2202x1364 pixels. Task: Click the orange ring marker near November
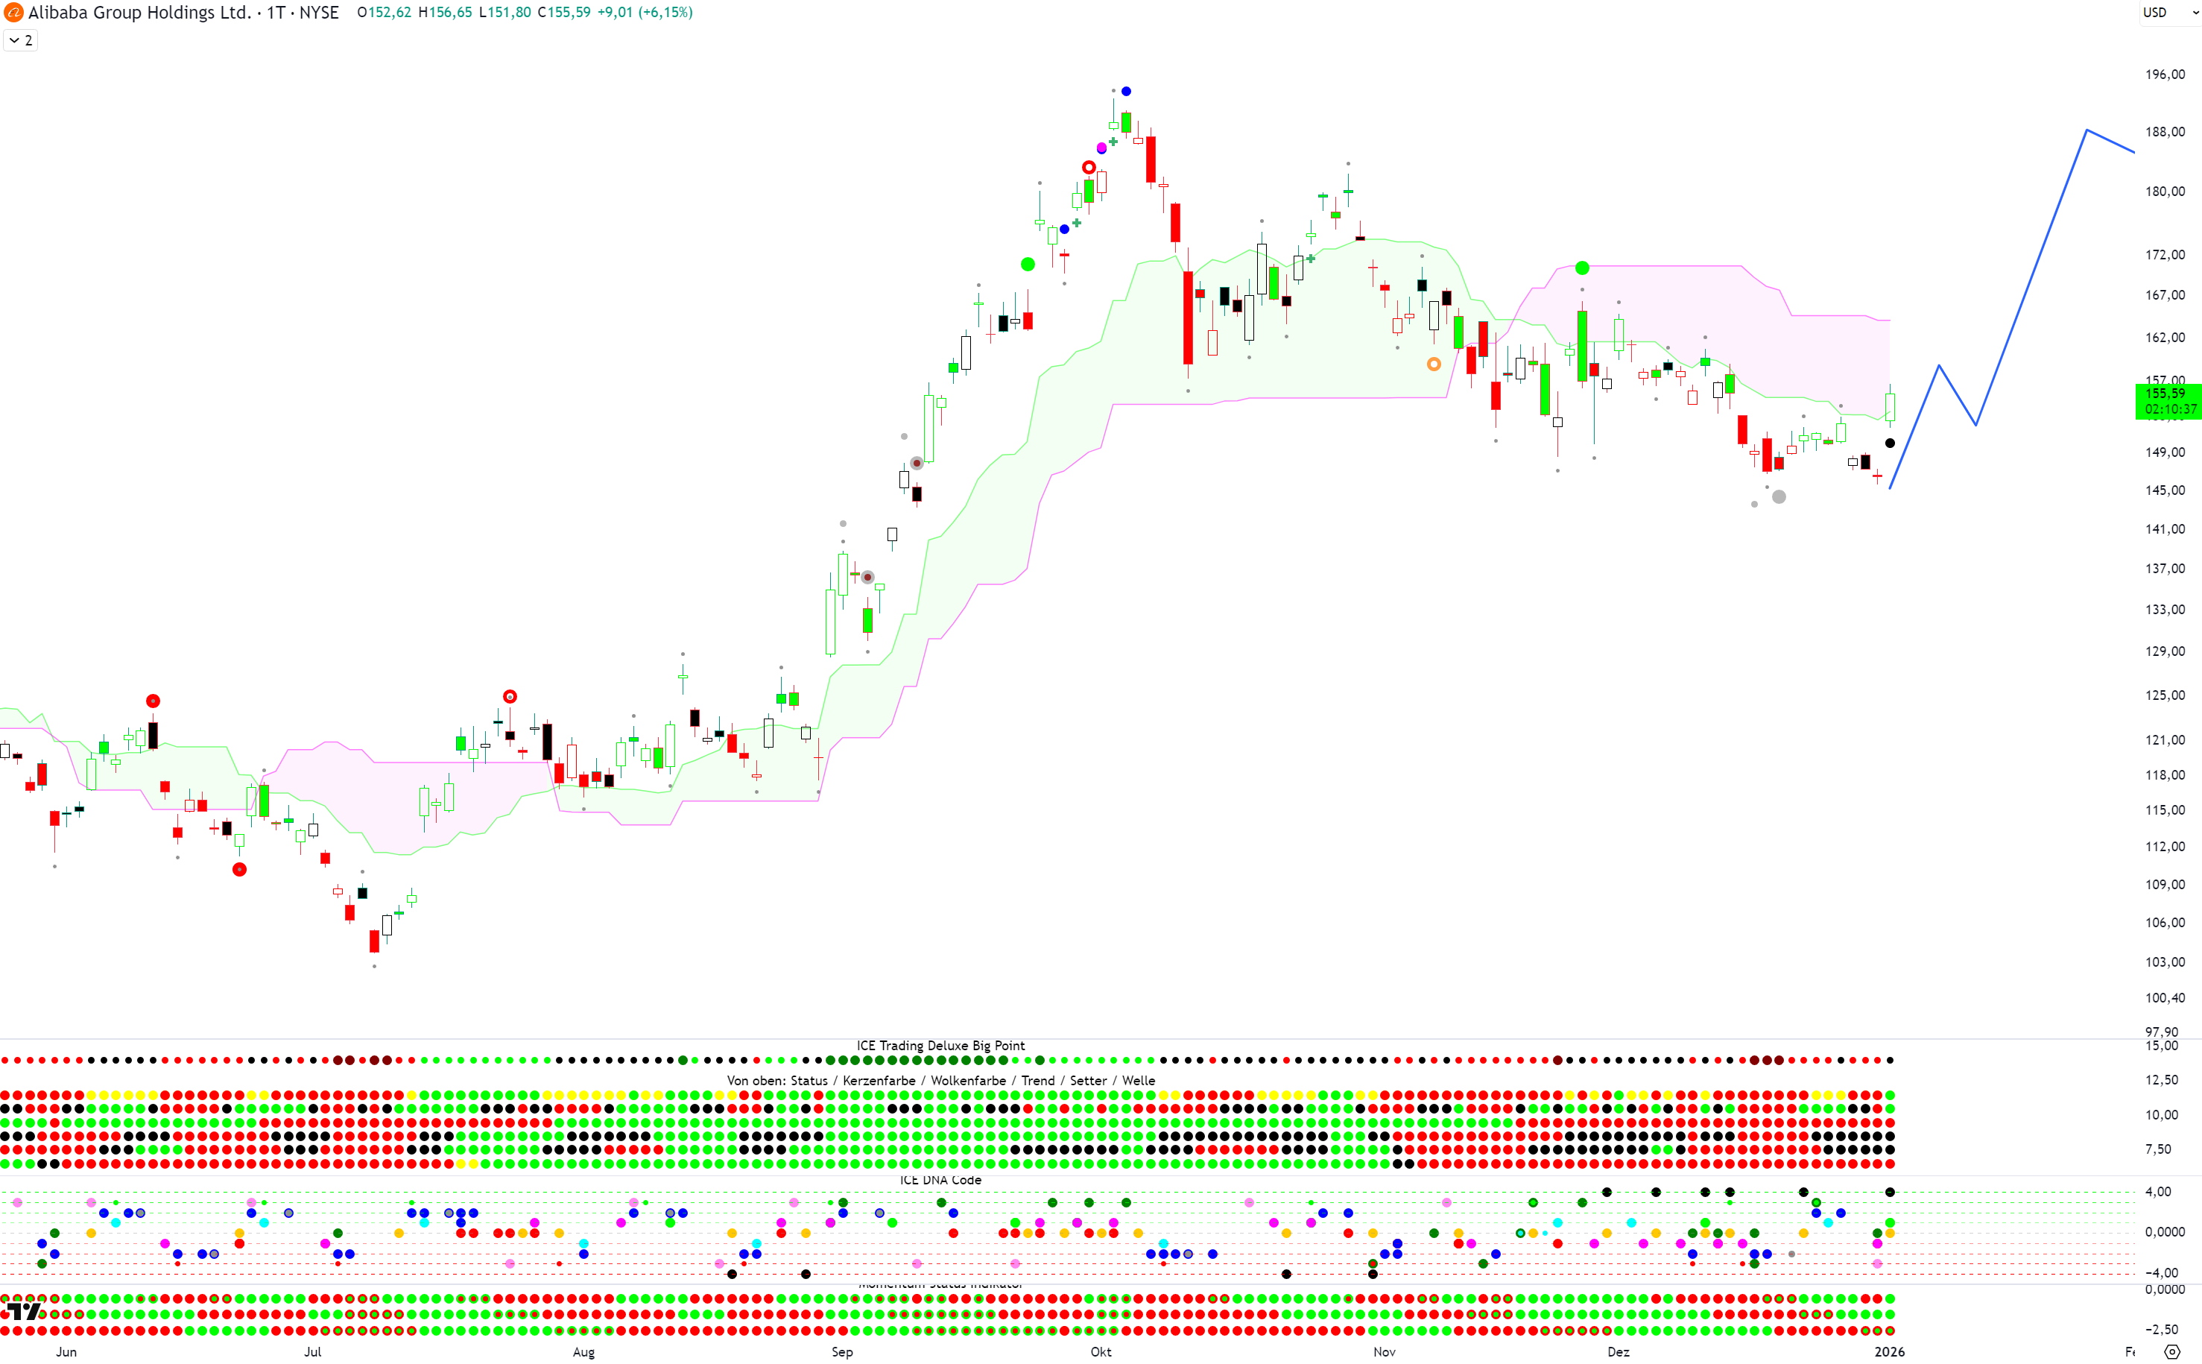(1434, 364)
